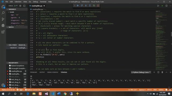Switch to the OUTPUT panel tab
The height and width of the screenshot is (96, 172).
click(42, 72)
